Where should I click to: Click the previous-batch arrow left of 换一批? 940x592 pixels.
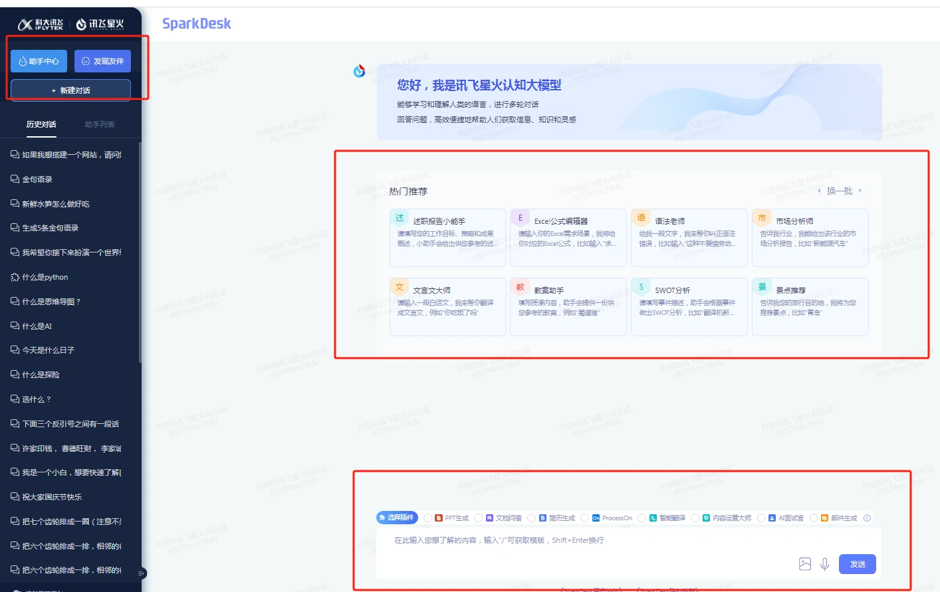(819, 191)
